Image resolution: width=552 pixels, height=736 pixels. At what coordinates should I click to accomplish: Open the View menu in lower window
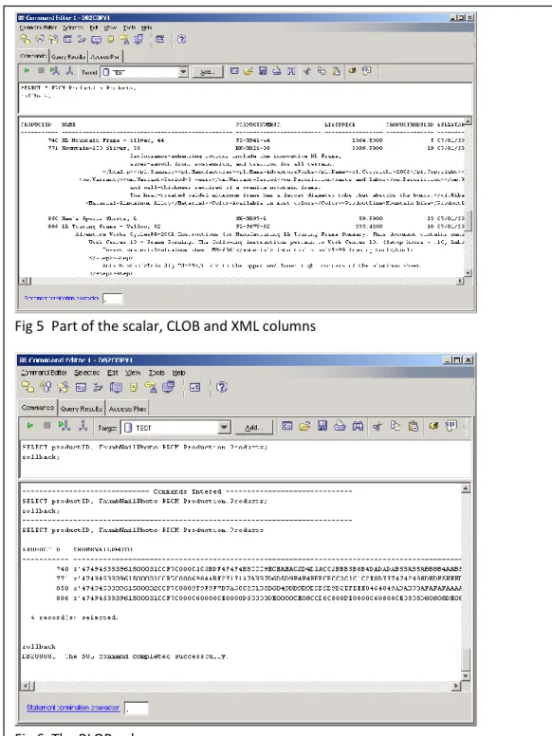coord(133,373)
